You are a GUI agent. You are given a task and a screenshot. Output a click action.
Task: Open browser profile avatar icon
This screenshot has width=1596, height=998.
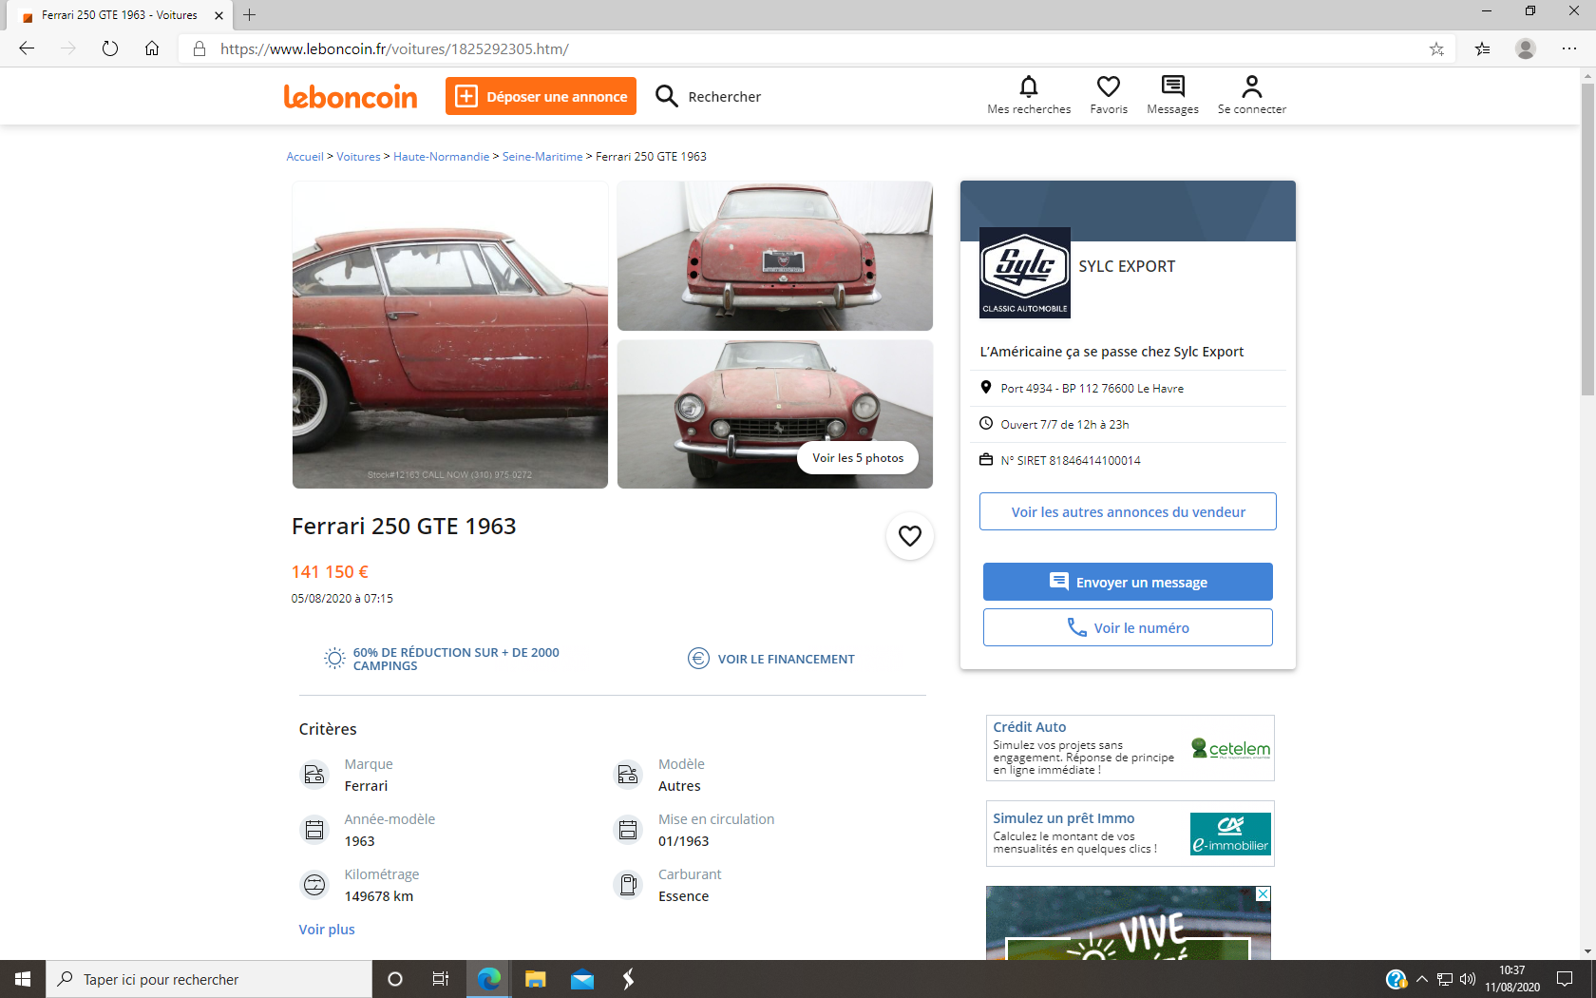coord(1526,48)
